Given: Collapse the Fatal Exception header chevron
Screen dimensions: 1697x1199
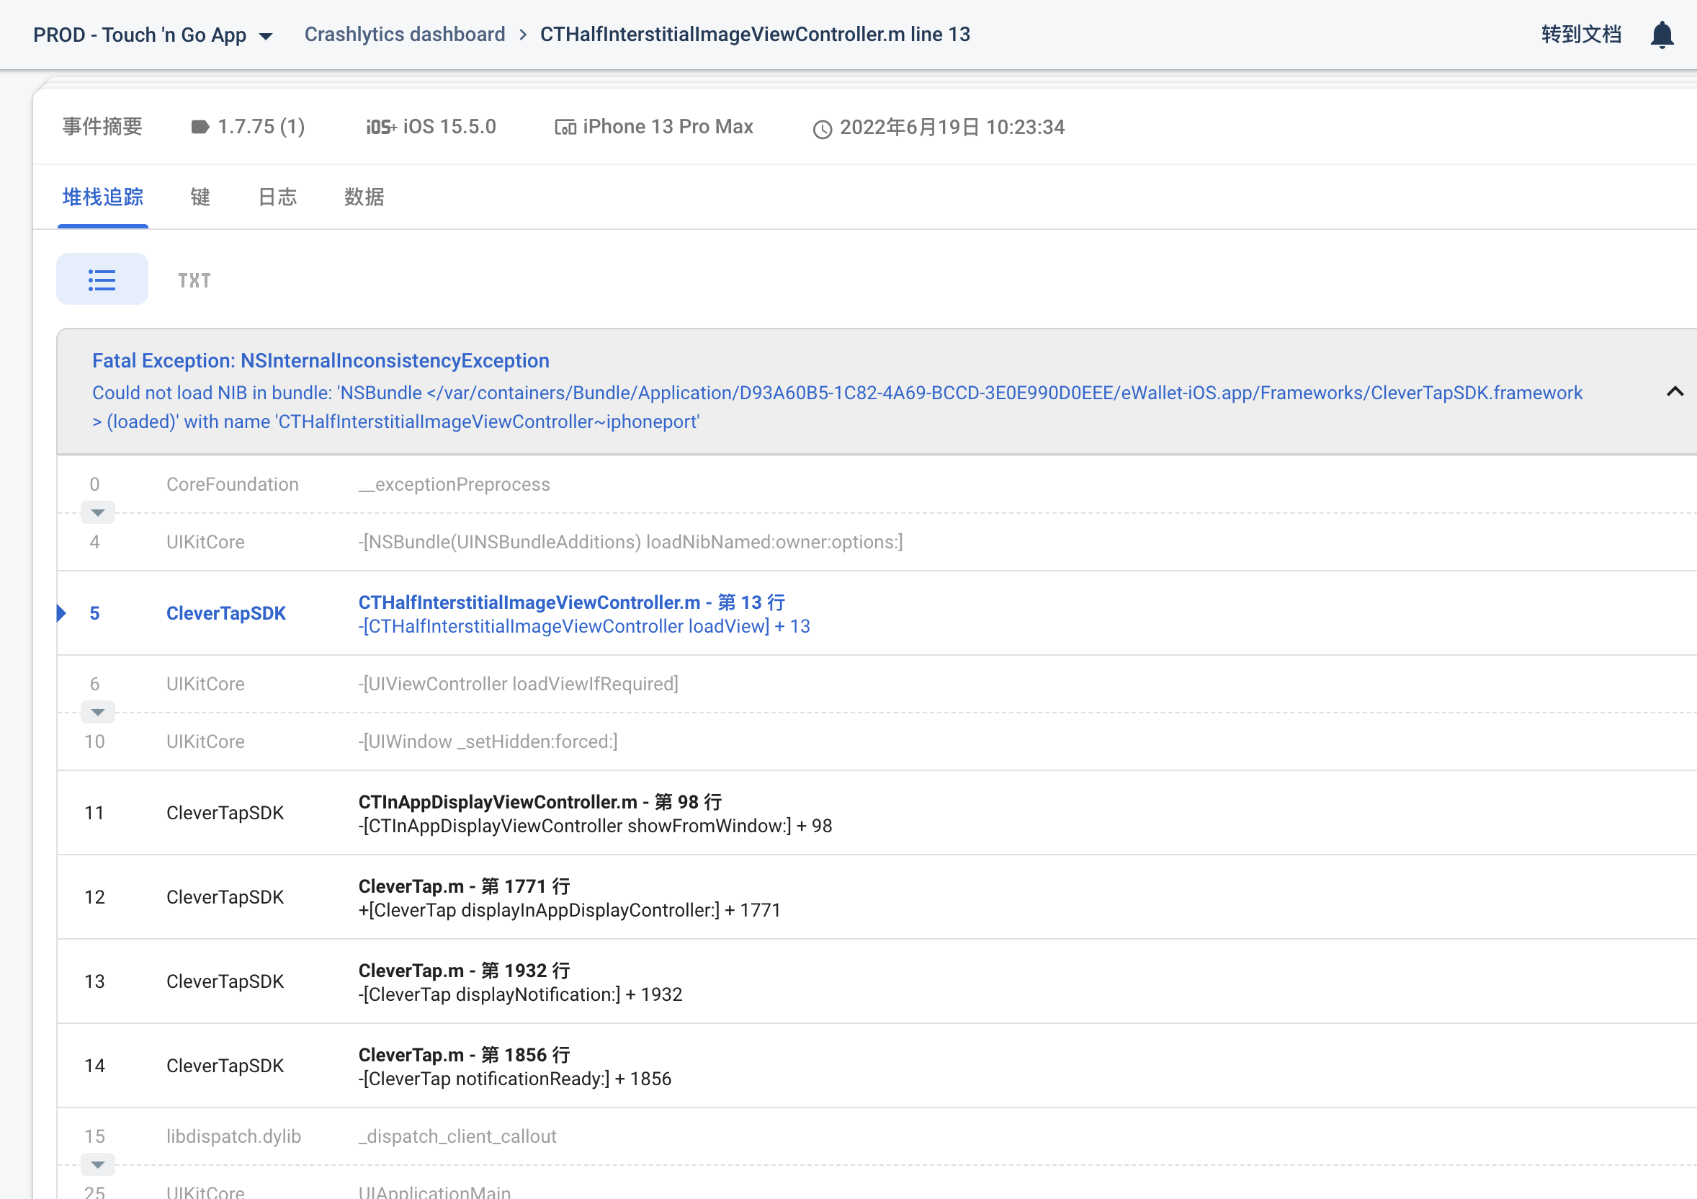Looking at the screenshot, I should [x=1674, y=392].
